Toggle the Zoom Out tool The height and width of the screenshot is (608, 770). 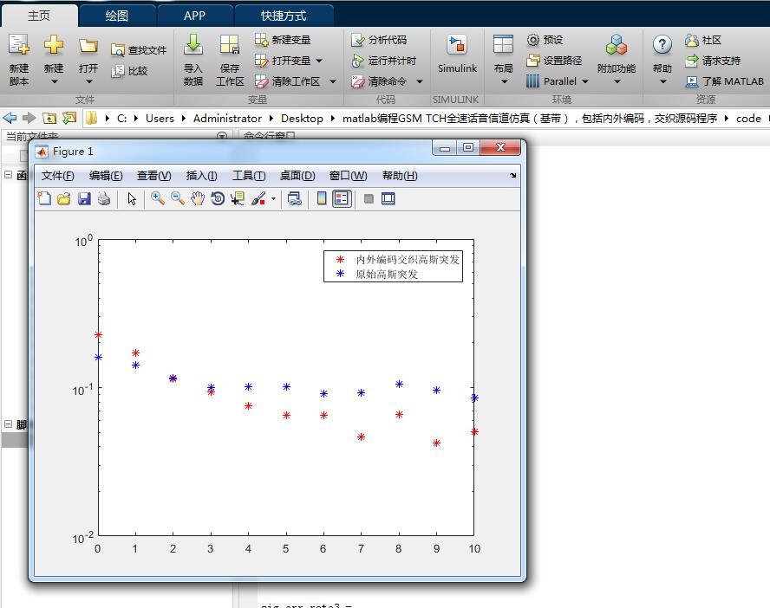click(178, 198)
